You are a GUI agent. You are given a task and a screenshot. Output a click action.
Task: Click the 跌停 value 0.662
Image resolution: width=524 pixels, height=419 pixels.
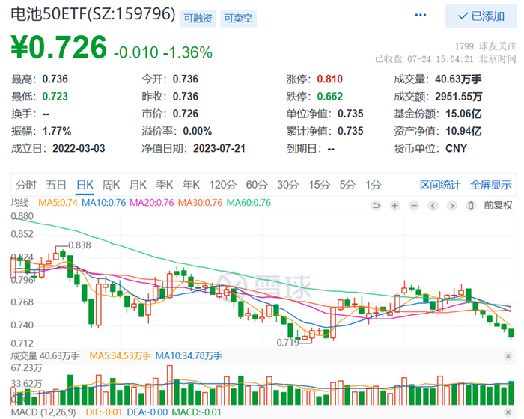330,97
